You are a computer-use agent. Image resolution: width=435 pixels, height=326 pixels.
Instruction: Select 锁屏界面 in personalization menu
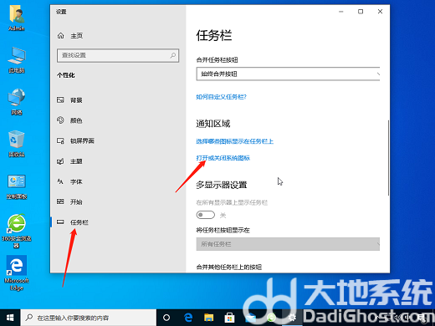[x=82, y=140]
